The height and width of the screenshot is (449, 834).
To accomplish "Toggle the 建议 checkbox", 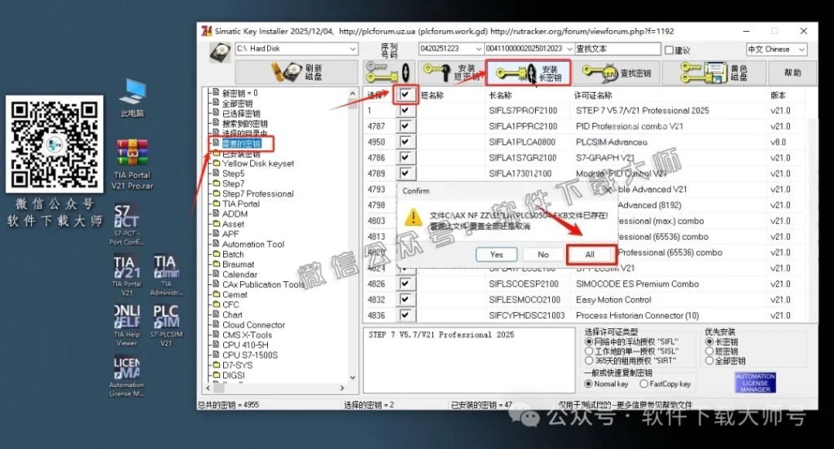I will [x=669, y=50].
